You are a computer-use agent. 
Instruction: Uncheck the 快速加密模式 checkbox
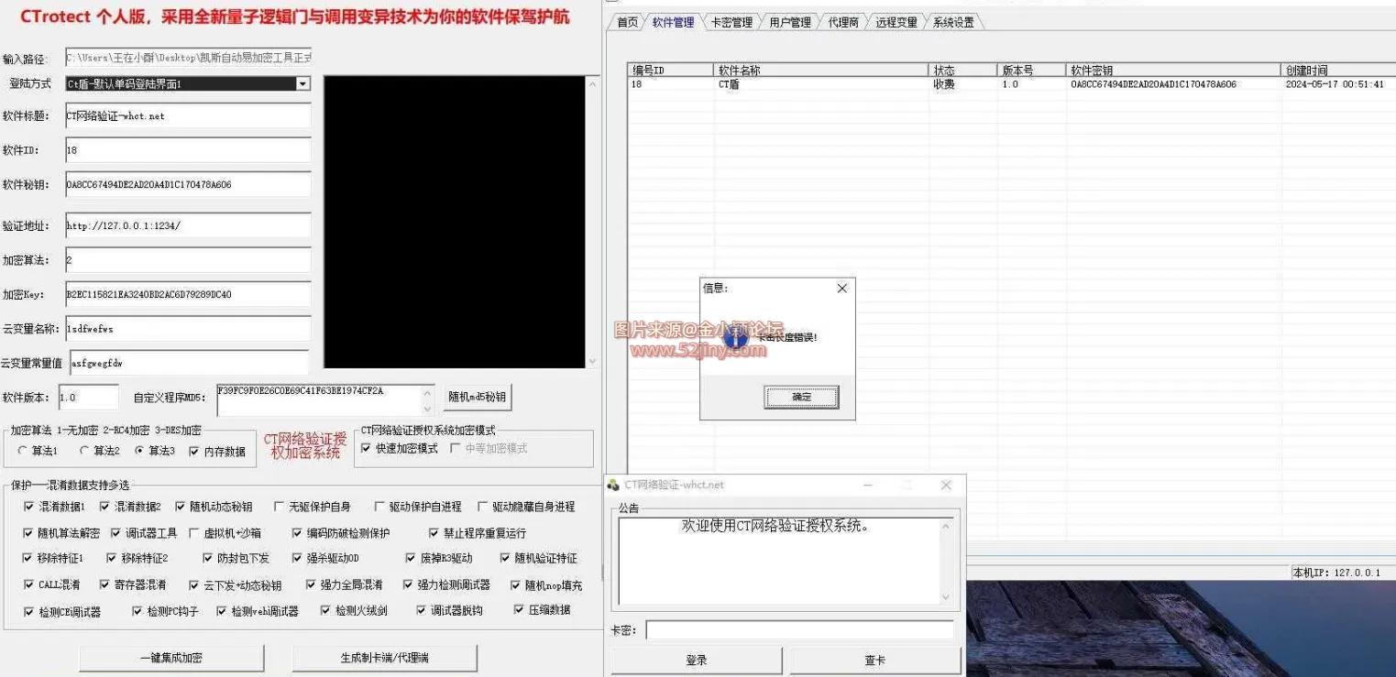(366, 448)
